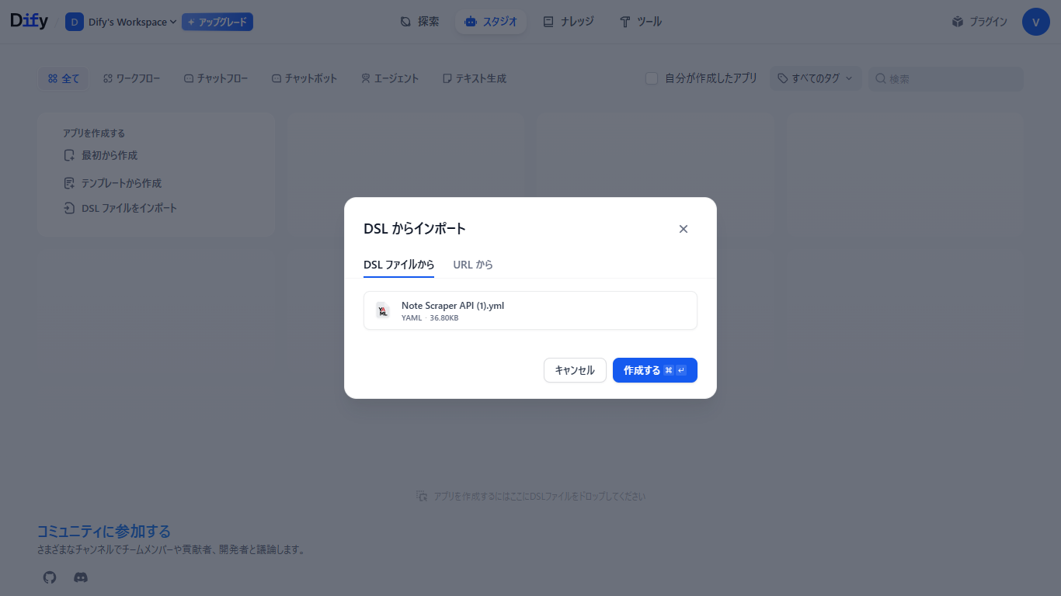Click the スタジオ robot icon

pyautogui.click(x=470, y=22)
